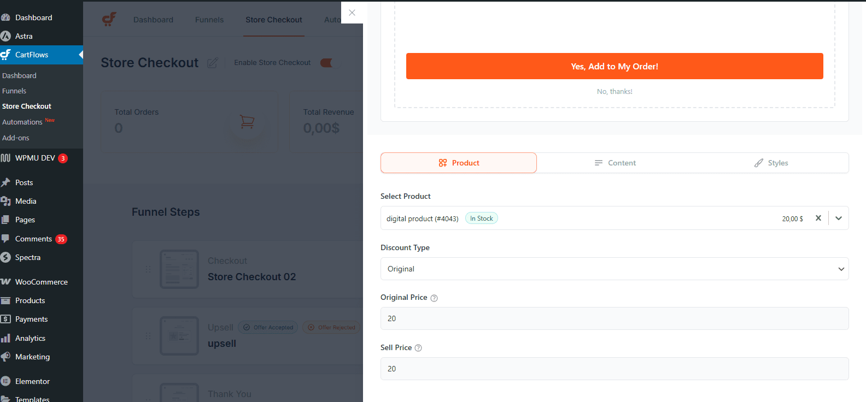Open the WPMU DEV icon
The height and width of the screenshot is (402, 866).
tap(5, 158)
